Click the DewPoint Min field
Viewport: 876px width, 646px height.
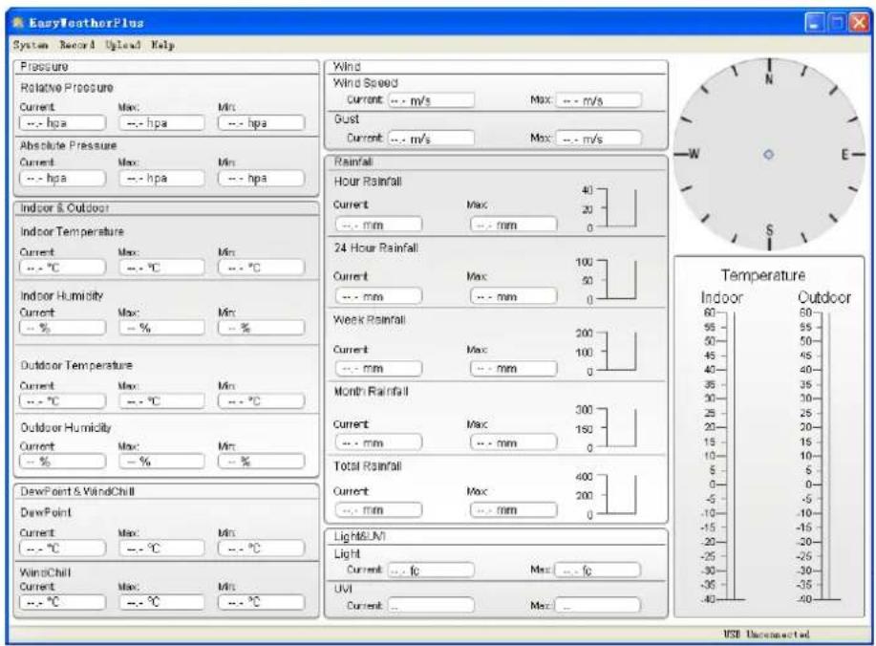click(262, 549)
